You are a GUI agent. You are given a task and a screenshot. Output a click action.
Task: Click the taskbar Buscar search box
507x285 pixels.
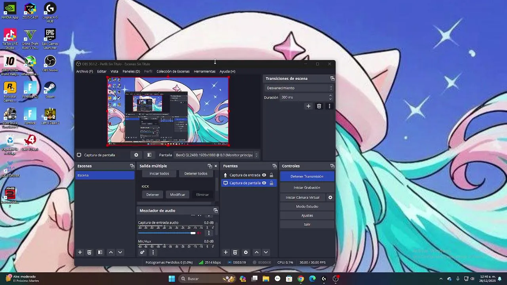pos(207,279)
